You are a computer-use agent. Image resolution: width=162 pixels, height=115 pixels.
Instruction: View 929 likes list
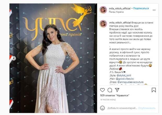point(115,95)
